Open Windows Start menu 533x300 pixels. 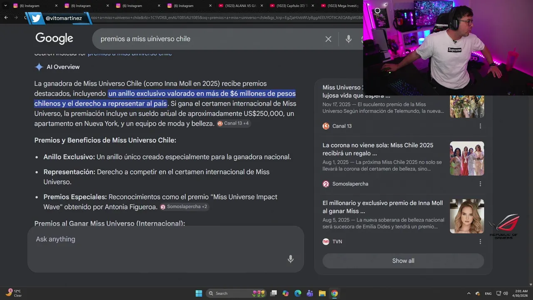coord(199,293)
